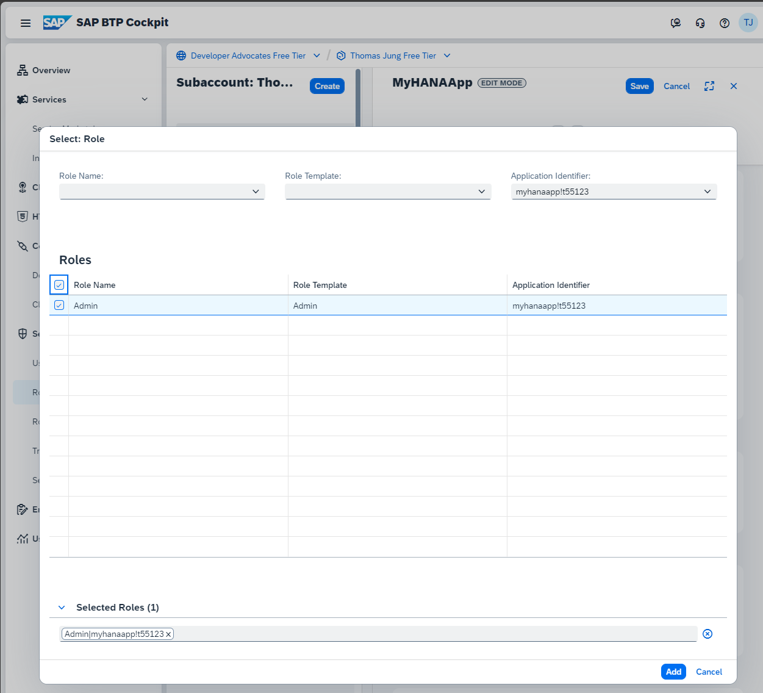This screenshot has width=763, height=693.
Task: Open the Application Identifier dropdown
Action: [x=707, y=192]
